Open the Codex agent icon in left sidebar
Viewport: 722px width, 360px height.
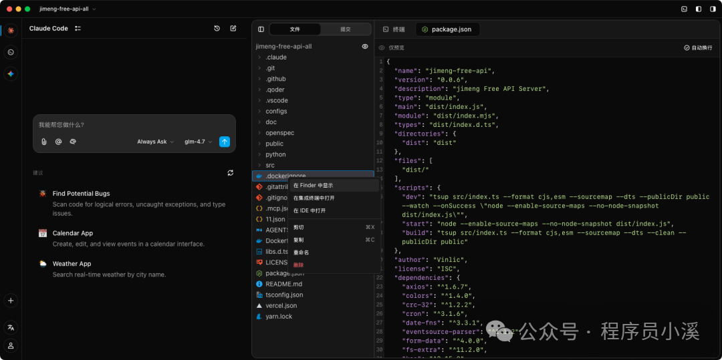click(x=11, y=52)
